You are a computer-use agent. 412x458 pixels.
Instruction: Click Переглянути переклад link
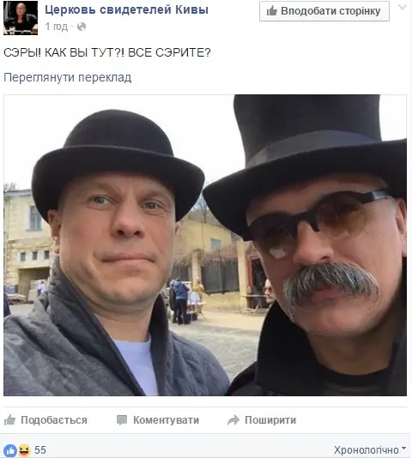click(x=68, y=78)
